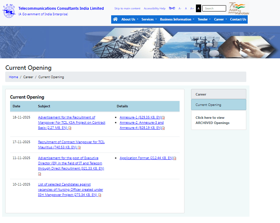Click the Azadi Ka Amrit Mahotsav logo
The width and height of the screenshot is (280, 223).
[x=237, y=8]
